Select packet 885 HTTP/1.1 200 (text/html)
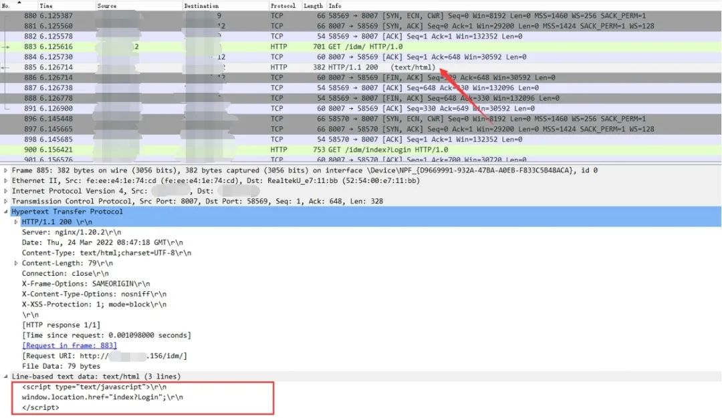The height and width of the screenshot is (418, 722). point(361,67)
